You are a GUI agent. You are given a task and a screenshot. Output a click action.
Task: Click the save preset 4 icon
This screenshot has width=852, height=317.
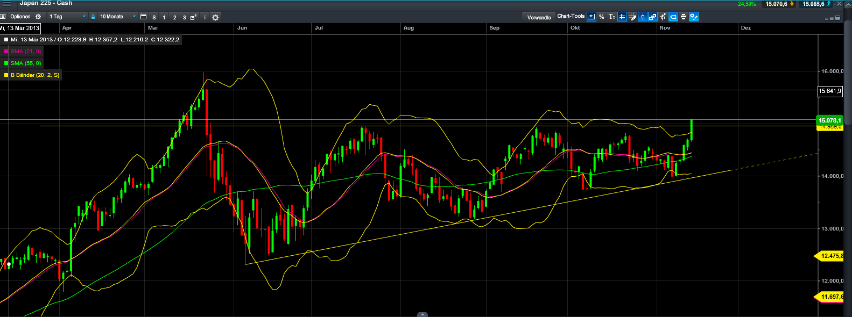194,17
